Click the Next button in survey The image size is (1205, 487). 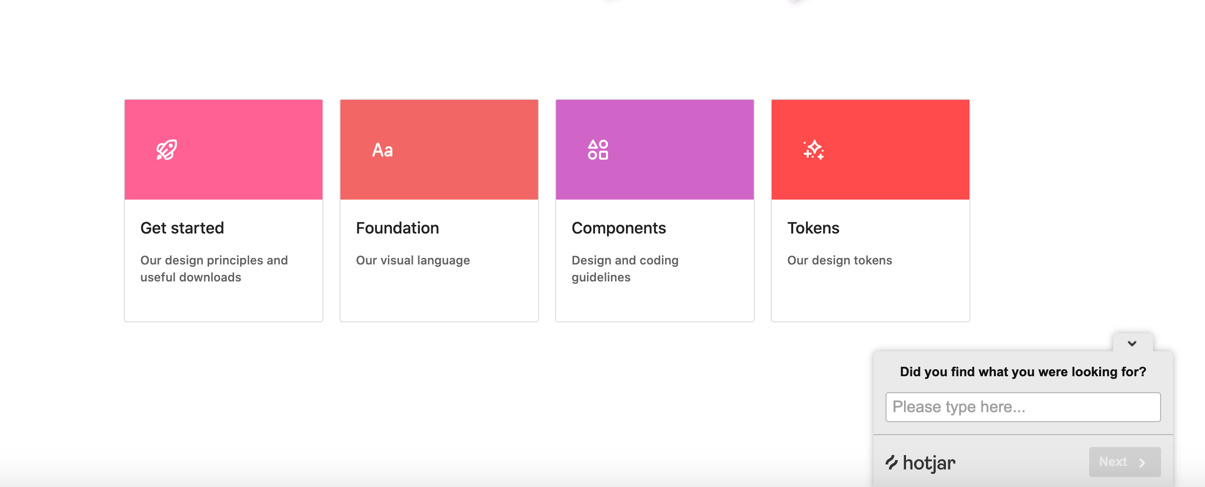[1125, 462]
